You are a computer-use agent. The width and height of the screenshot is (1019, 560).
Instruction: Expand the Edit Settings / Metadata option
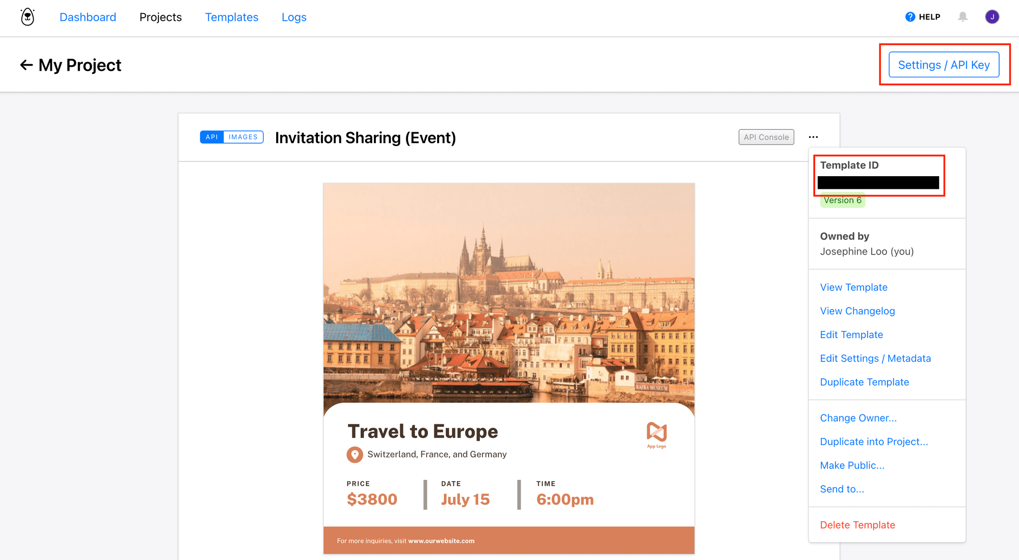pyautogui.click(x=875, y=358)
